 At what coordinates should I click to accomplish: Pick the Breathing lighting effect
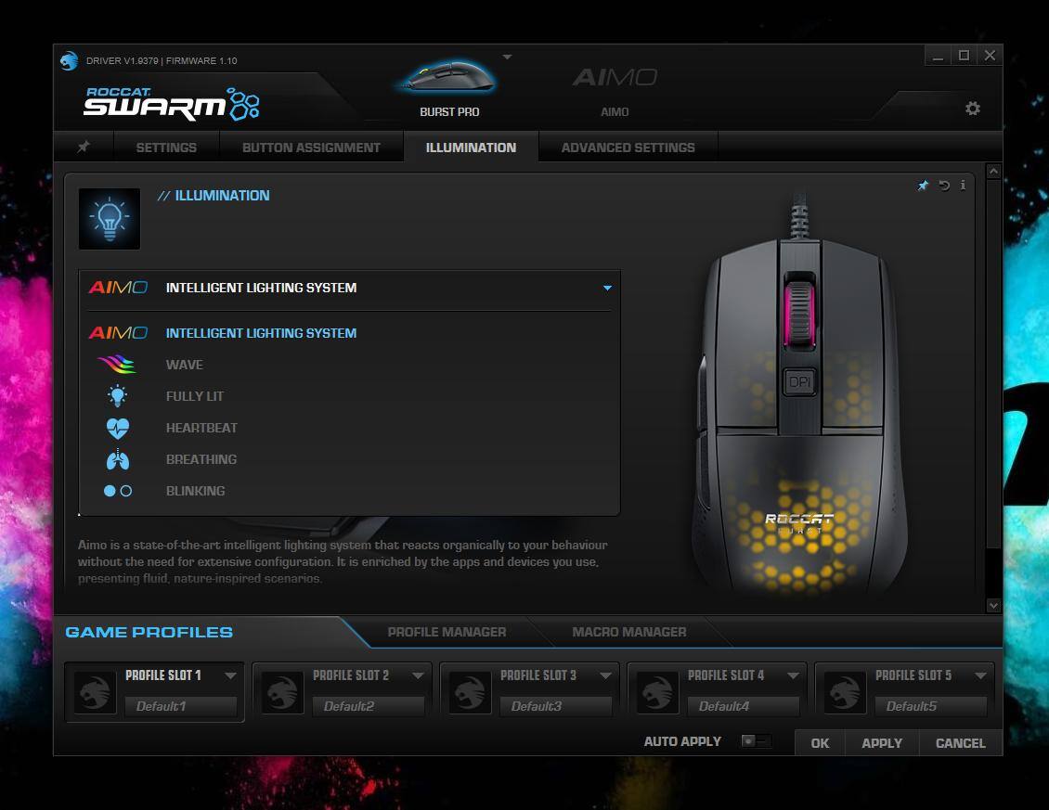201,459
